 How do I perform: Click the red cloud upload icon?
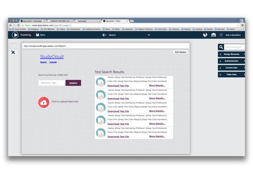pos(44,102)
